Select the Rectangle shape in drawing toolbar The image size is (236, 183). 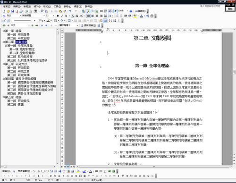coord(43,171)
